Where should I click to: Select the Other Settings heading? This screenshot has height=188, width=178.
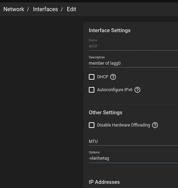click(x=106, y=113)
